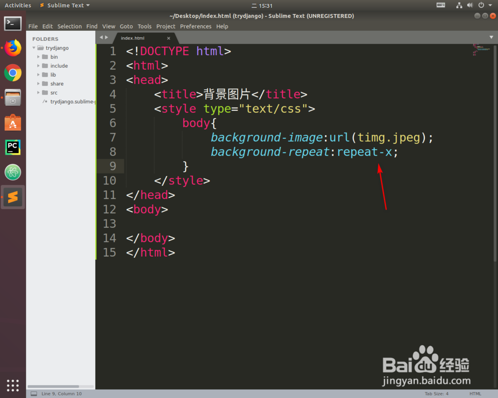Screen dimensions: 498x398
Task: Open Sublime Text app menu in top bar
Action: 65,5
